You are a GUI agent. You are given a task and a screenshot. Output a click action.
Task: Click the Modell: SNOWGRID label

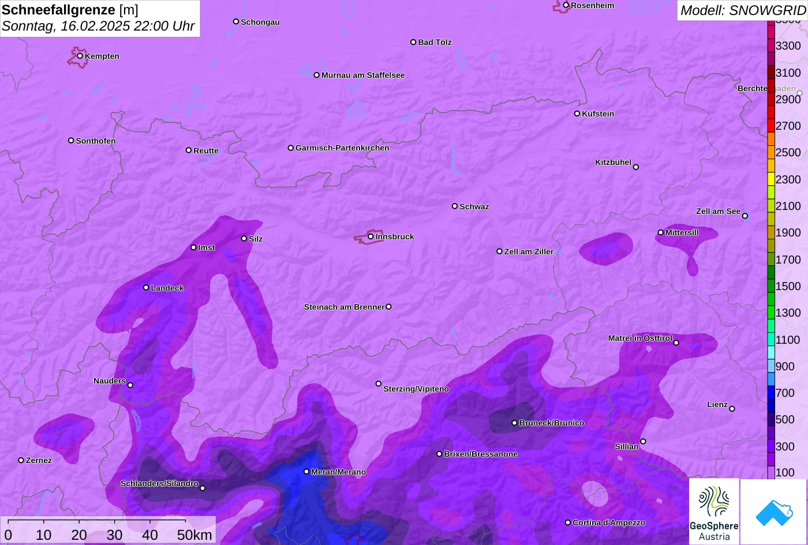tap(743, 10)
